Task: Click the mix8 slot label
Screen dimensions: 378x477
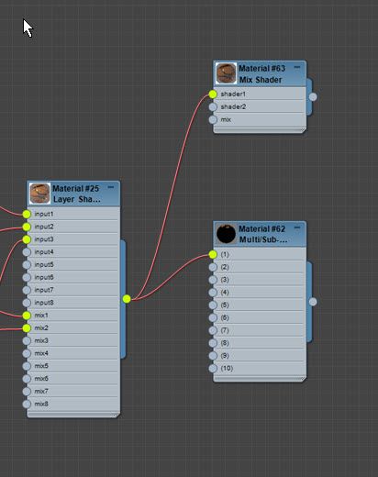Action: point(41,405)
